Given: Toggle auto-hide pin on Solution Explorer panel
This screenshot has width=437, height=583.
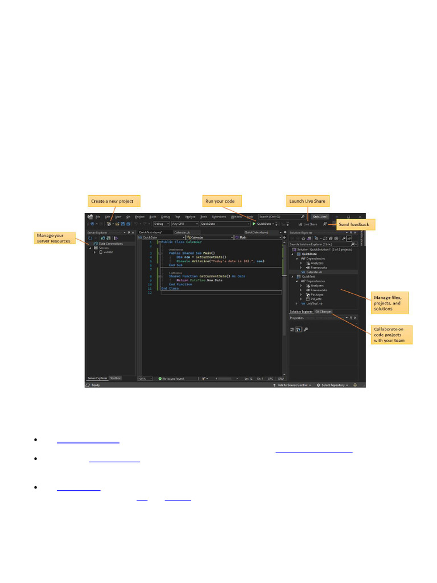Looking at the screenshot, I should [351, 232].
